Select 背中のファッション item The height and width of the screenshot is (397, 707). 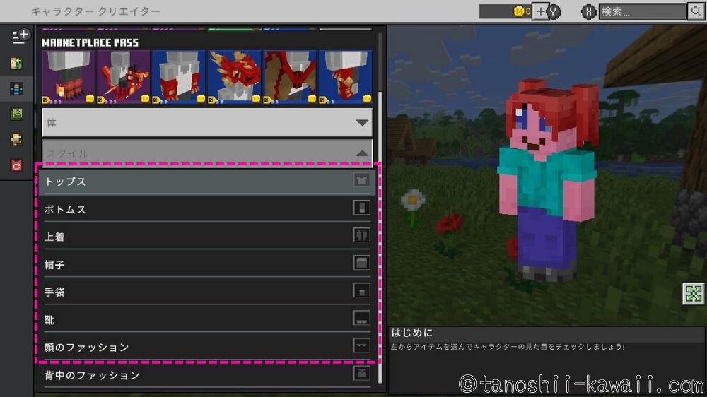pos(206,375)
